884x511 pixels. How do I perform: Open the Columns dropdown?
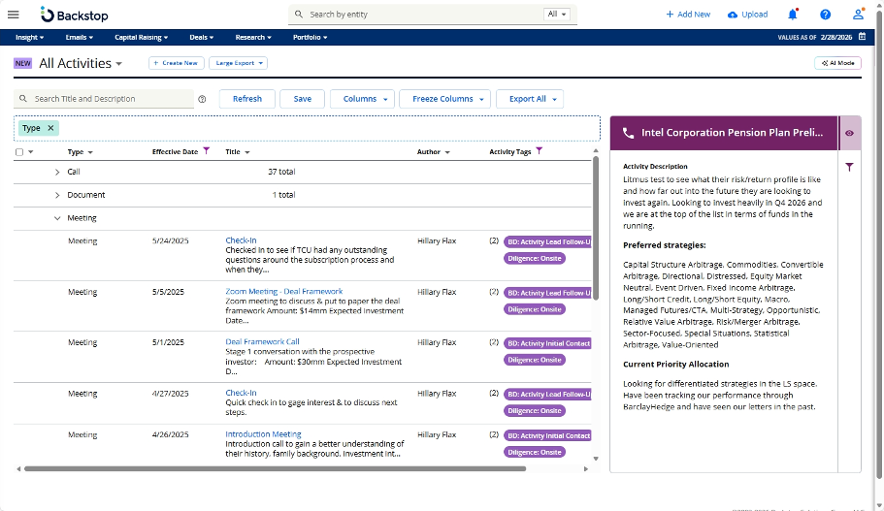[363, 99]
